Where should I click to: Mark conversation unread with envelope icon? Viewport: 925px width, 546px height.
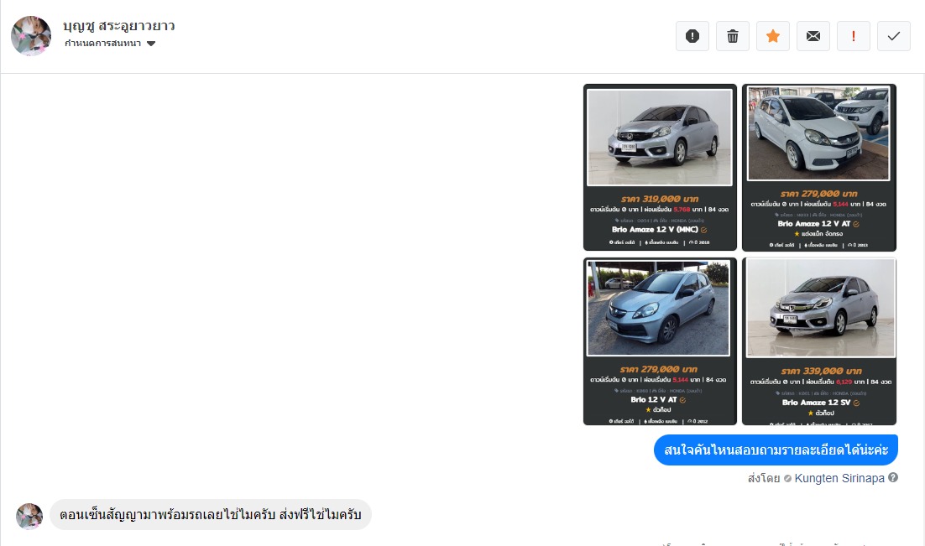point(813,36)
